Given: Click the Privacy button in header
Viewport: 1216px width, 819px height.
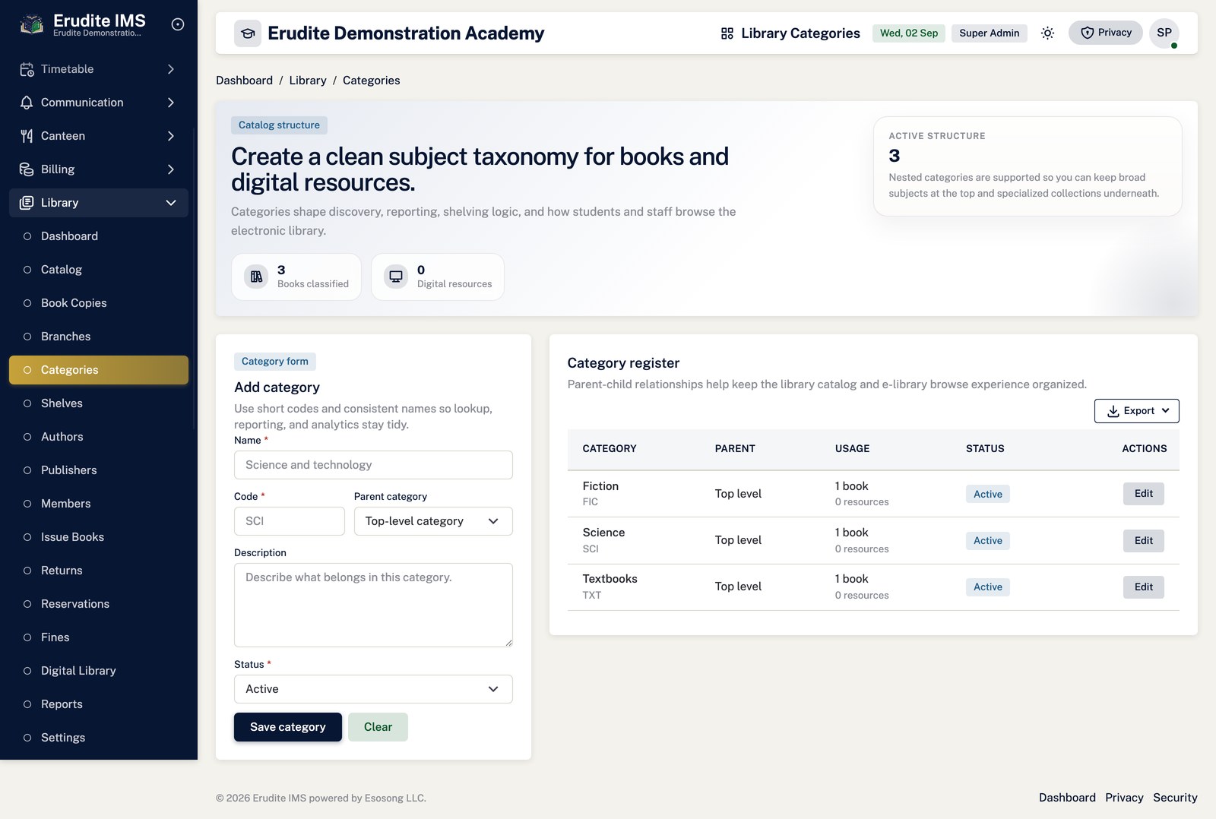Looking at the screenshot, I should tap(1106, 33).
